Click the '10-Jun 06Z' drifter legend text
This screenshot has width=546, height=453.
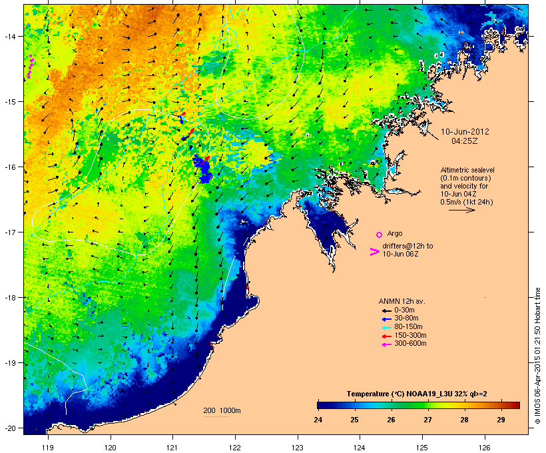[x=400, y=254]
